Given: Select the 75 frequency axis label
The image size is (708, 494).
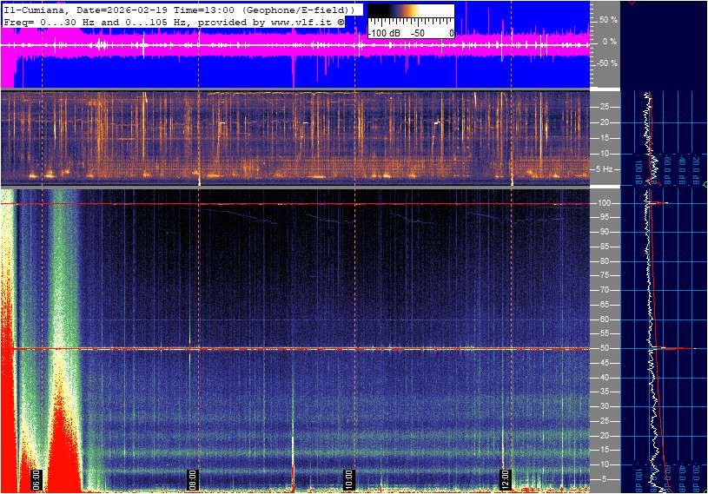Looking at the screenshot, I should (x=605, y=275).
